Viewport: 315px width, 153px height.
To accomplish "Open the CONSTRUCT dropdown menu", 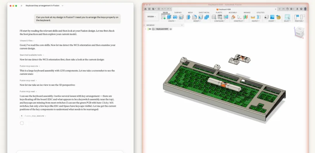I will [239, 21].
